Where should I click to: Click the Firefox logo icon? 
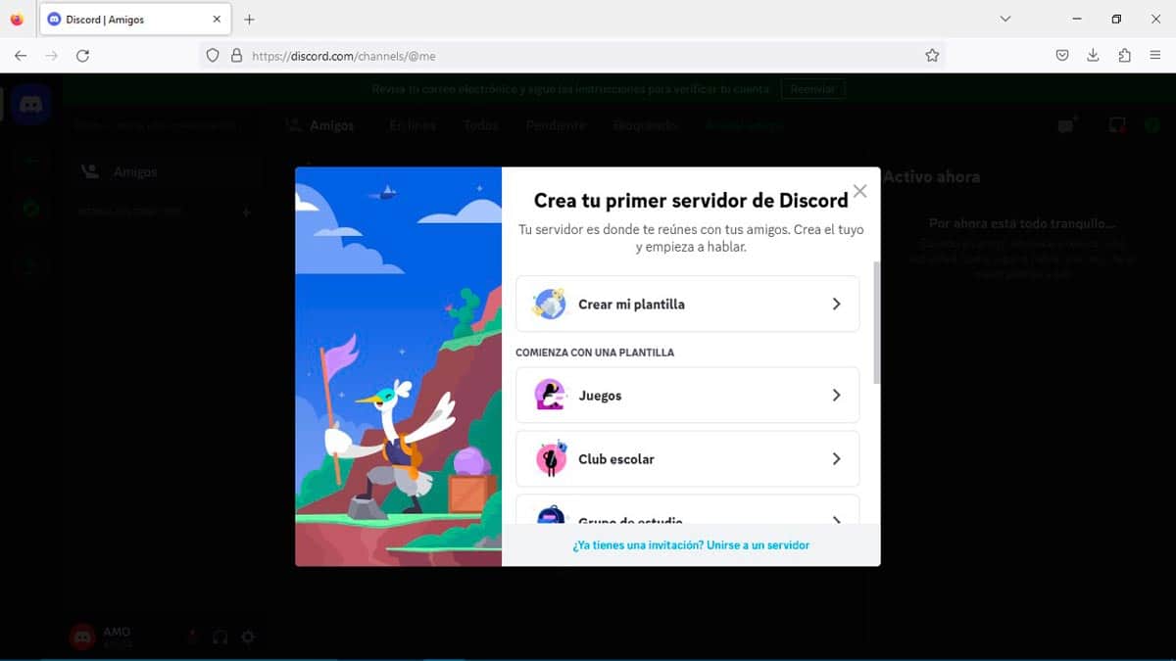tap(17, 20)
